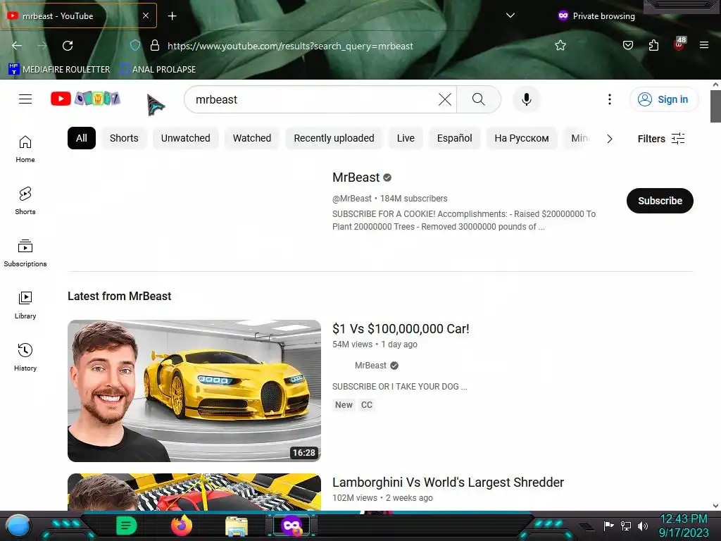Viewport: 721px width, 541px height.
Task: Show more filter chips with arrow
Action: point(609,139)
